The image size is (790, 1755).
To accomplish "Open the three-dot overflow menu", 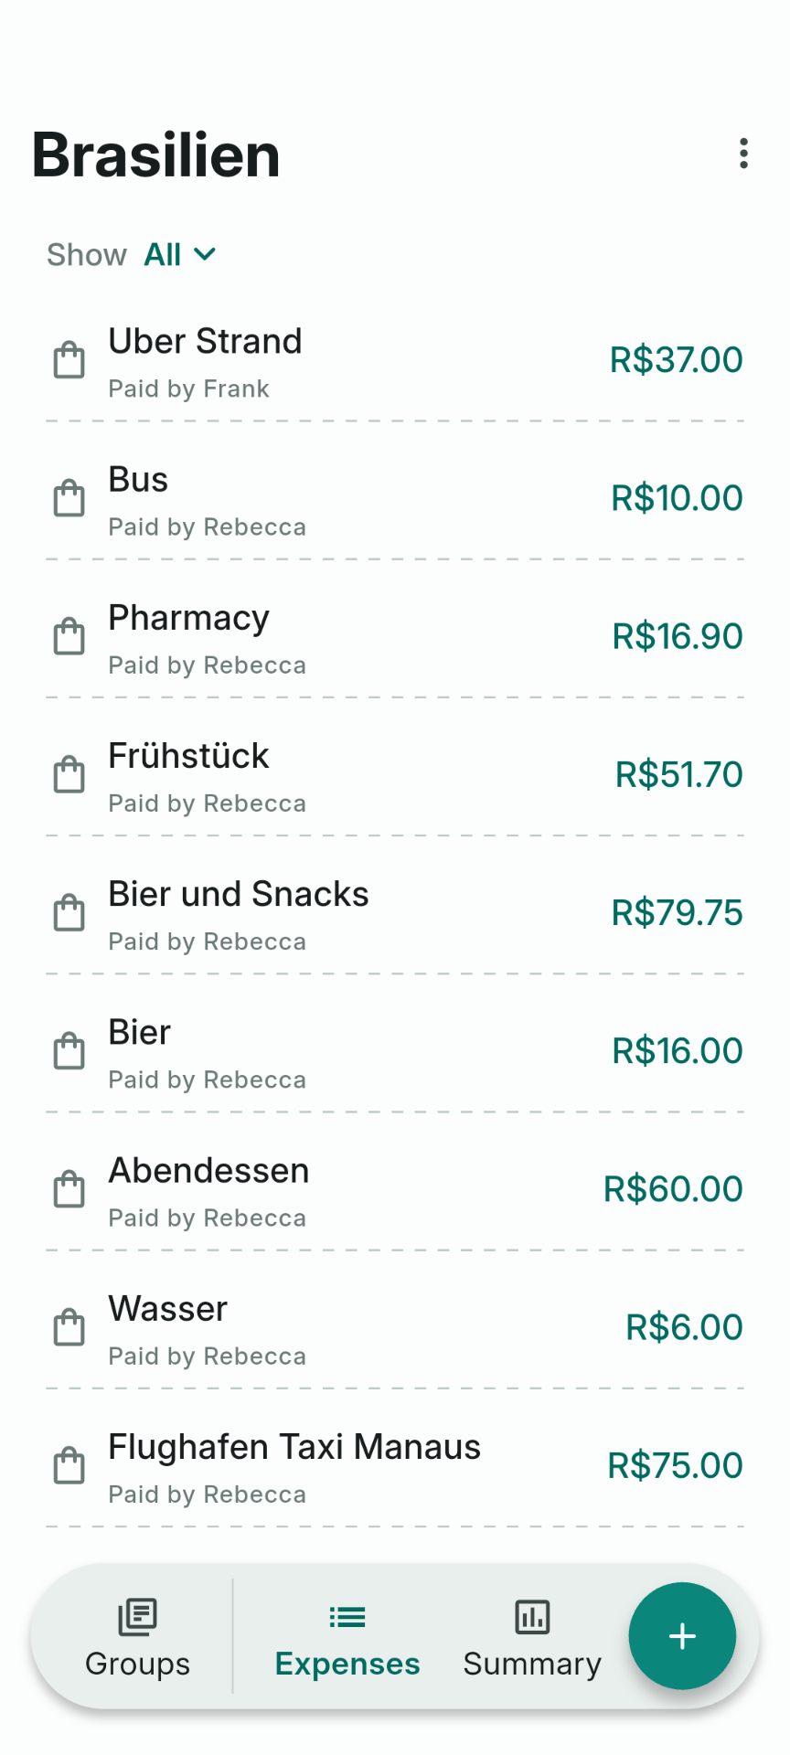I will pyautogui.click(x=743, y=154).
